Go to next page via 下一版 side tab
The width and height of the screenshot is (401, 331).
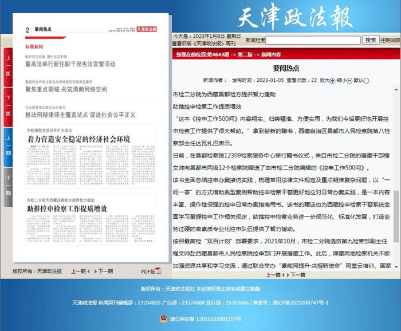tap(8, 107)
